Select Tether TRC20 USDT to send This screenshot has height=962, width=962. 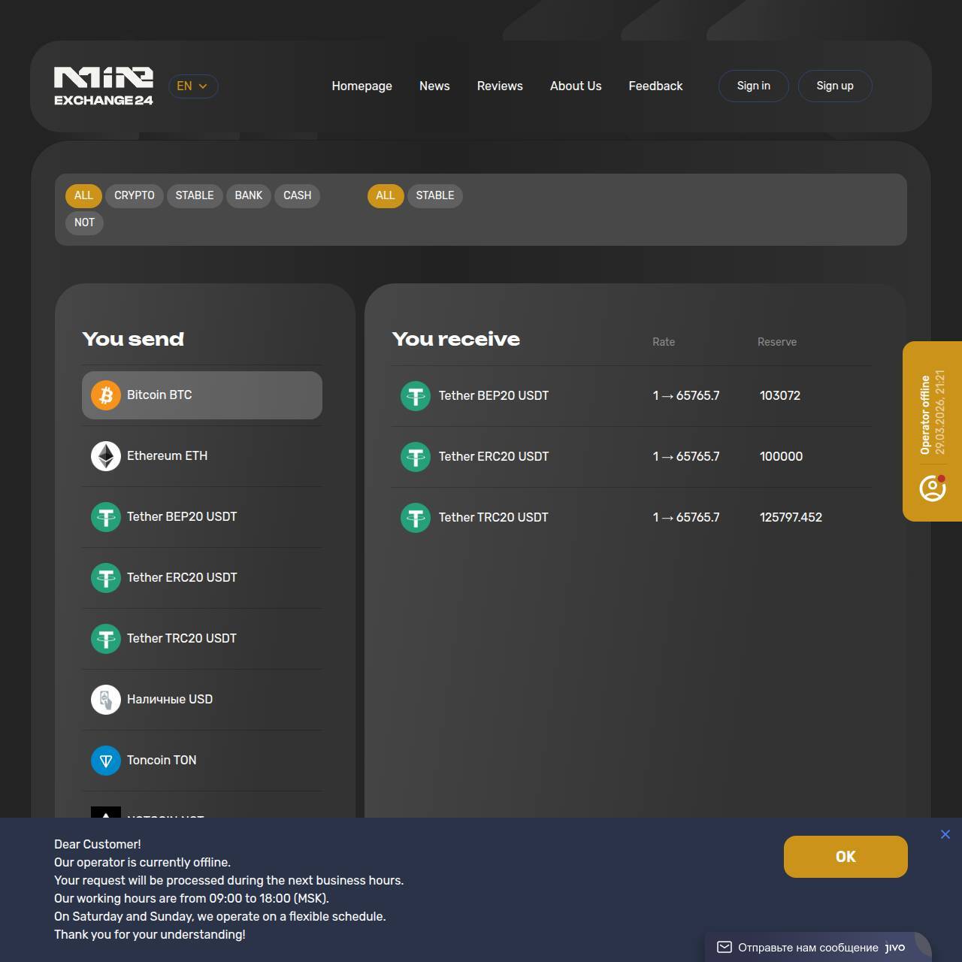pos(182,638)
